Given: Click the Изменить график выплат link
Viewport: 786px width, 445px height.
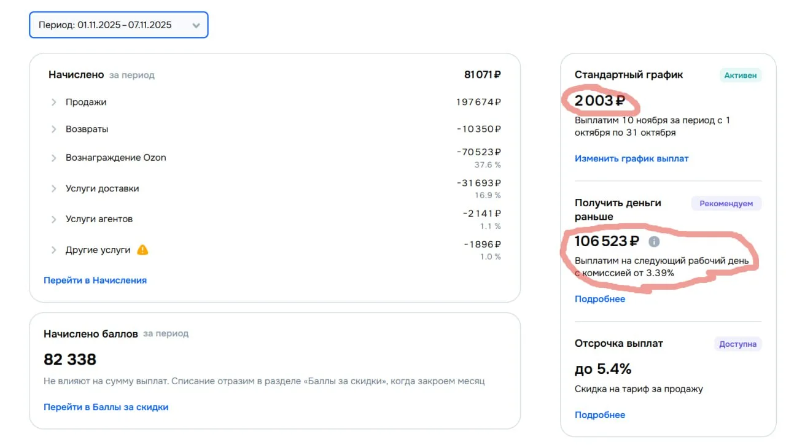Looking at the screenshot, I should 631,158.
